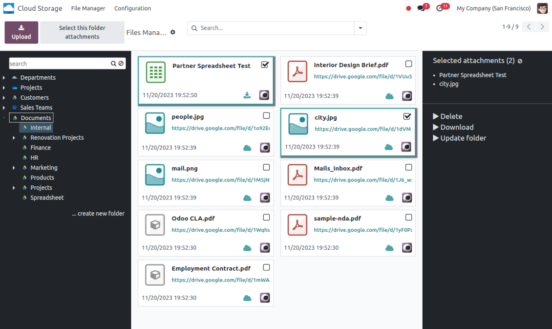Click the spreadsheet icon of Partner Spreadsheet Test

156,72
